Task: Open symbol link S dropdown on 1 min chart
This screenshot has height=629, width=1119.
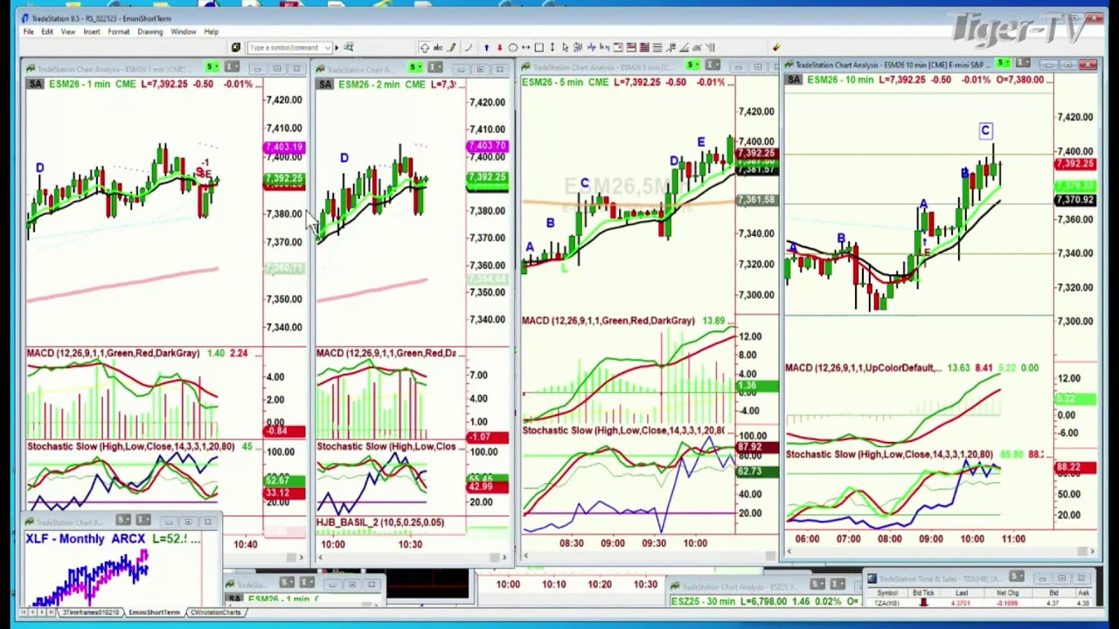Action: (212, 68)
